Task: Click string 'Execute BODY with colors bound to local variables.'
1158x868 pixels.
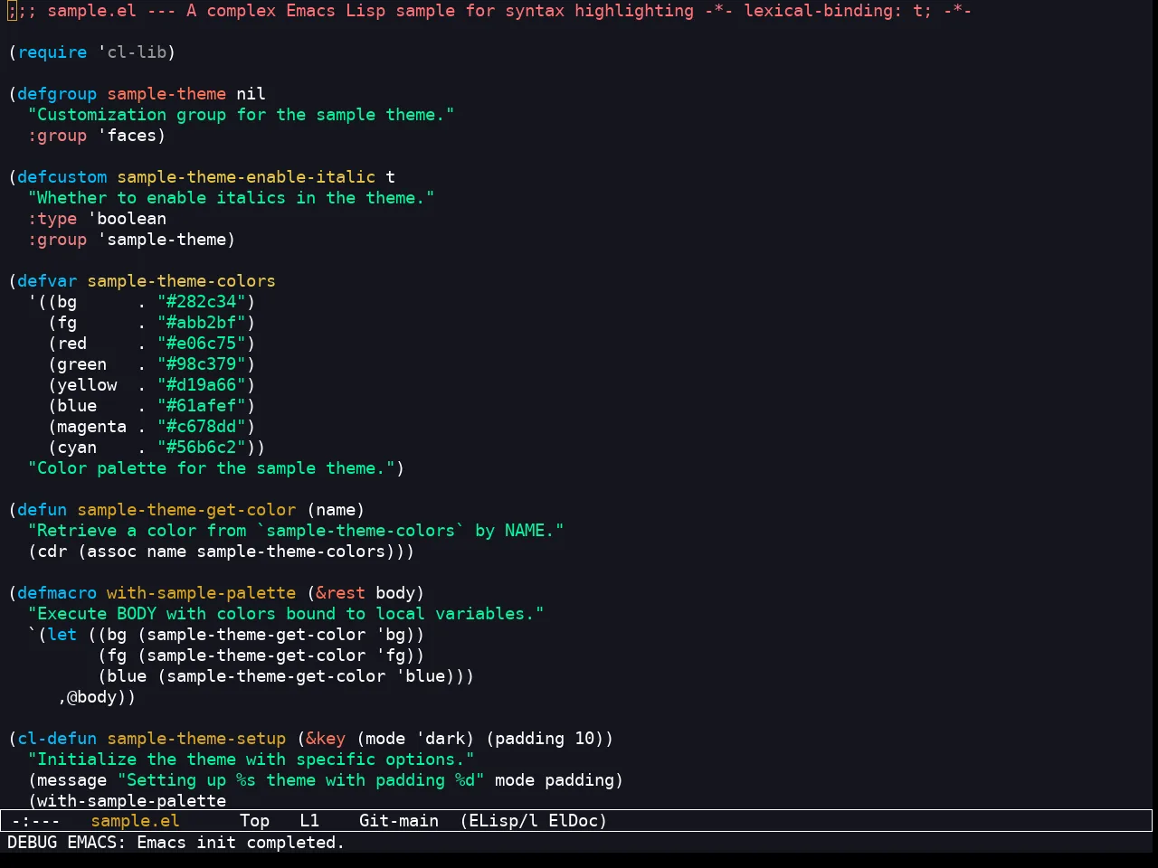Action: pyautogui.click(x=286, y=614)
